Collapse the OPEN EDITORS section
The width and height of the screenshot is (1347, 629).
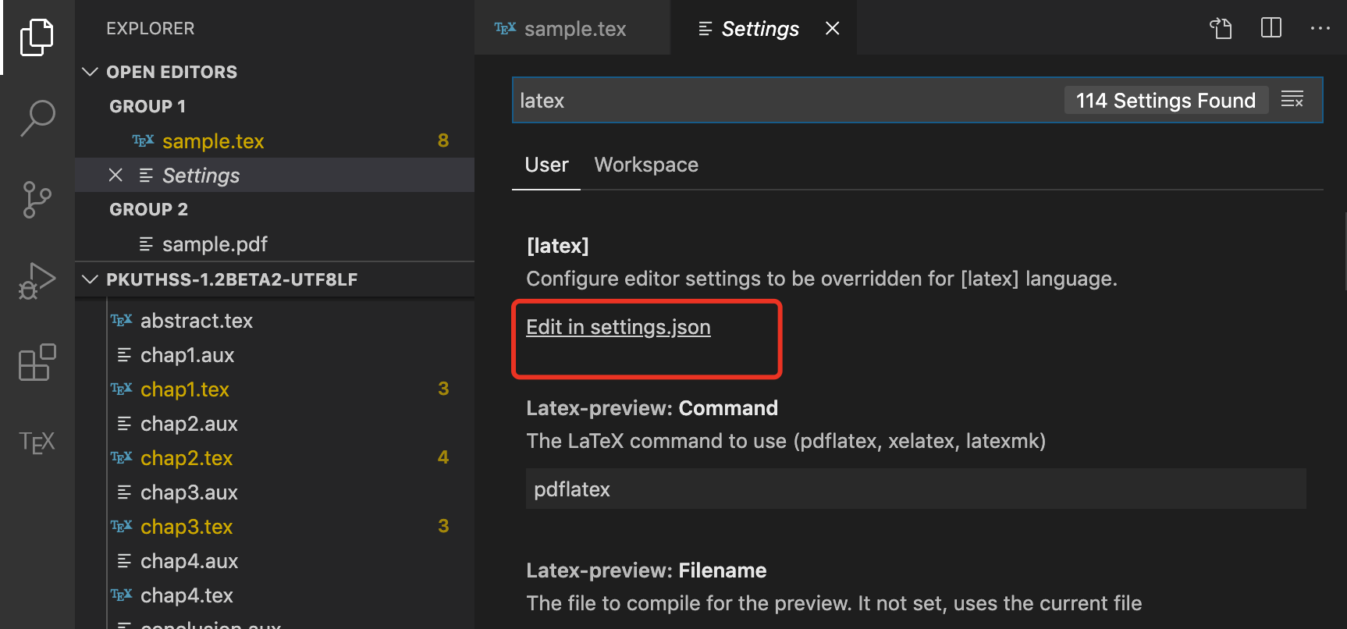(x=91, y=72)
